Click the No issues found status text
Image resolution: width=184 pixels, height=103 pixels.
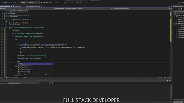point(12,78)
